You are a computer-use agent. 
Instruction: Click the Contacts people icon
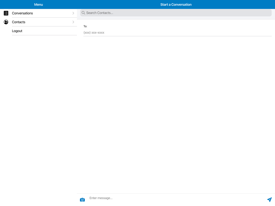(x=6, y=22)
